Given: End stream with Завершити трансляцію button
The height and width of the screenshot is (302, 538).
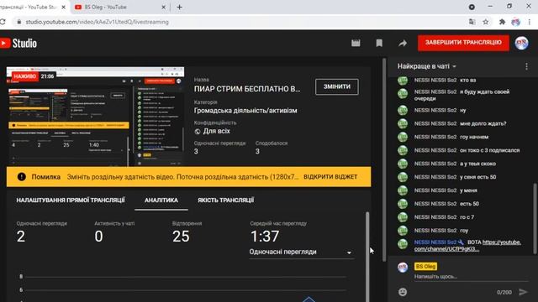Looking at the screenshot, I should [463, 43].
